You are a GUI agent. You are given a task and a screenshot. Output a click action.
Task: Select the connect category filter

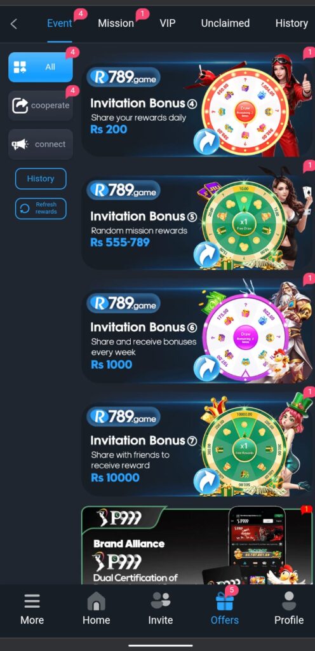pyautogui.click(x=41, y=144)
